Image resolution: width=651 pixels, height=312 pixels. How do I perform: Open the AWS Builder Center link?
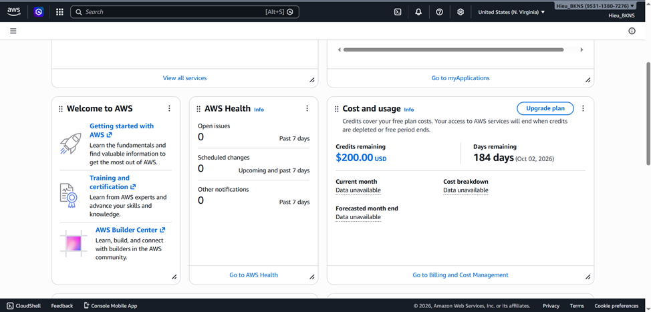pos(130,230)
